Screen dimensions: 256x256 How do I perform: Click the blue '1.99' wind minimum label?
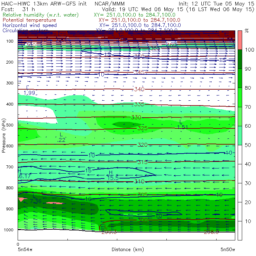point(29,93)
